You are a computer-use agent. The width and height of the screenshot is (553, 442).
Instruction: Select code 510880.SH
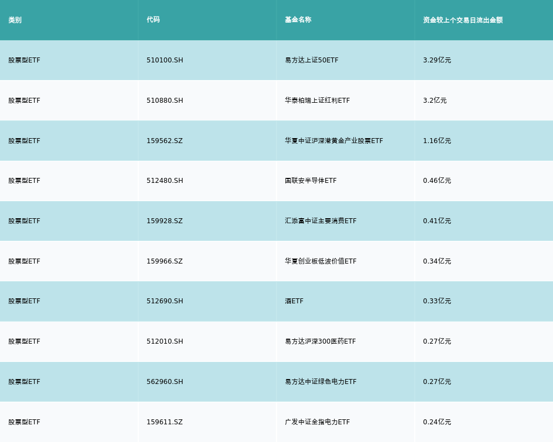coord(165,101)
